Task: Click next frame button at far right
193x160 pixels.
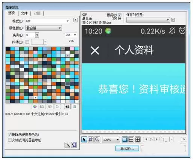Action: click(x=184, y=139)
